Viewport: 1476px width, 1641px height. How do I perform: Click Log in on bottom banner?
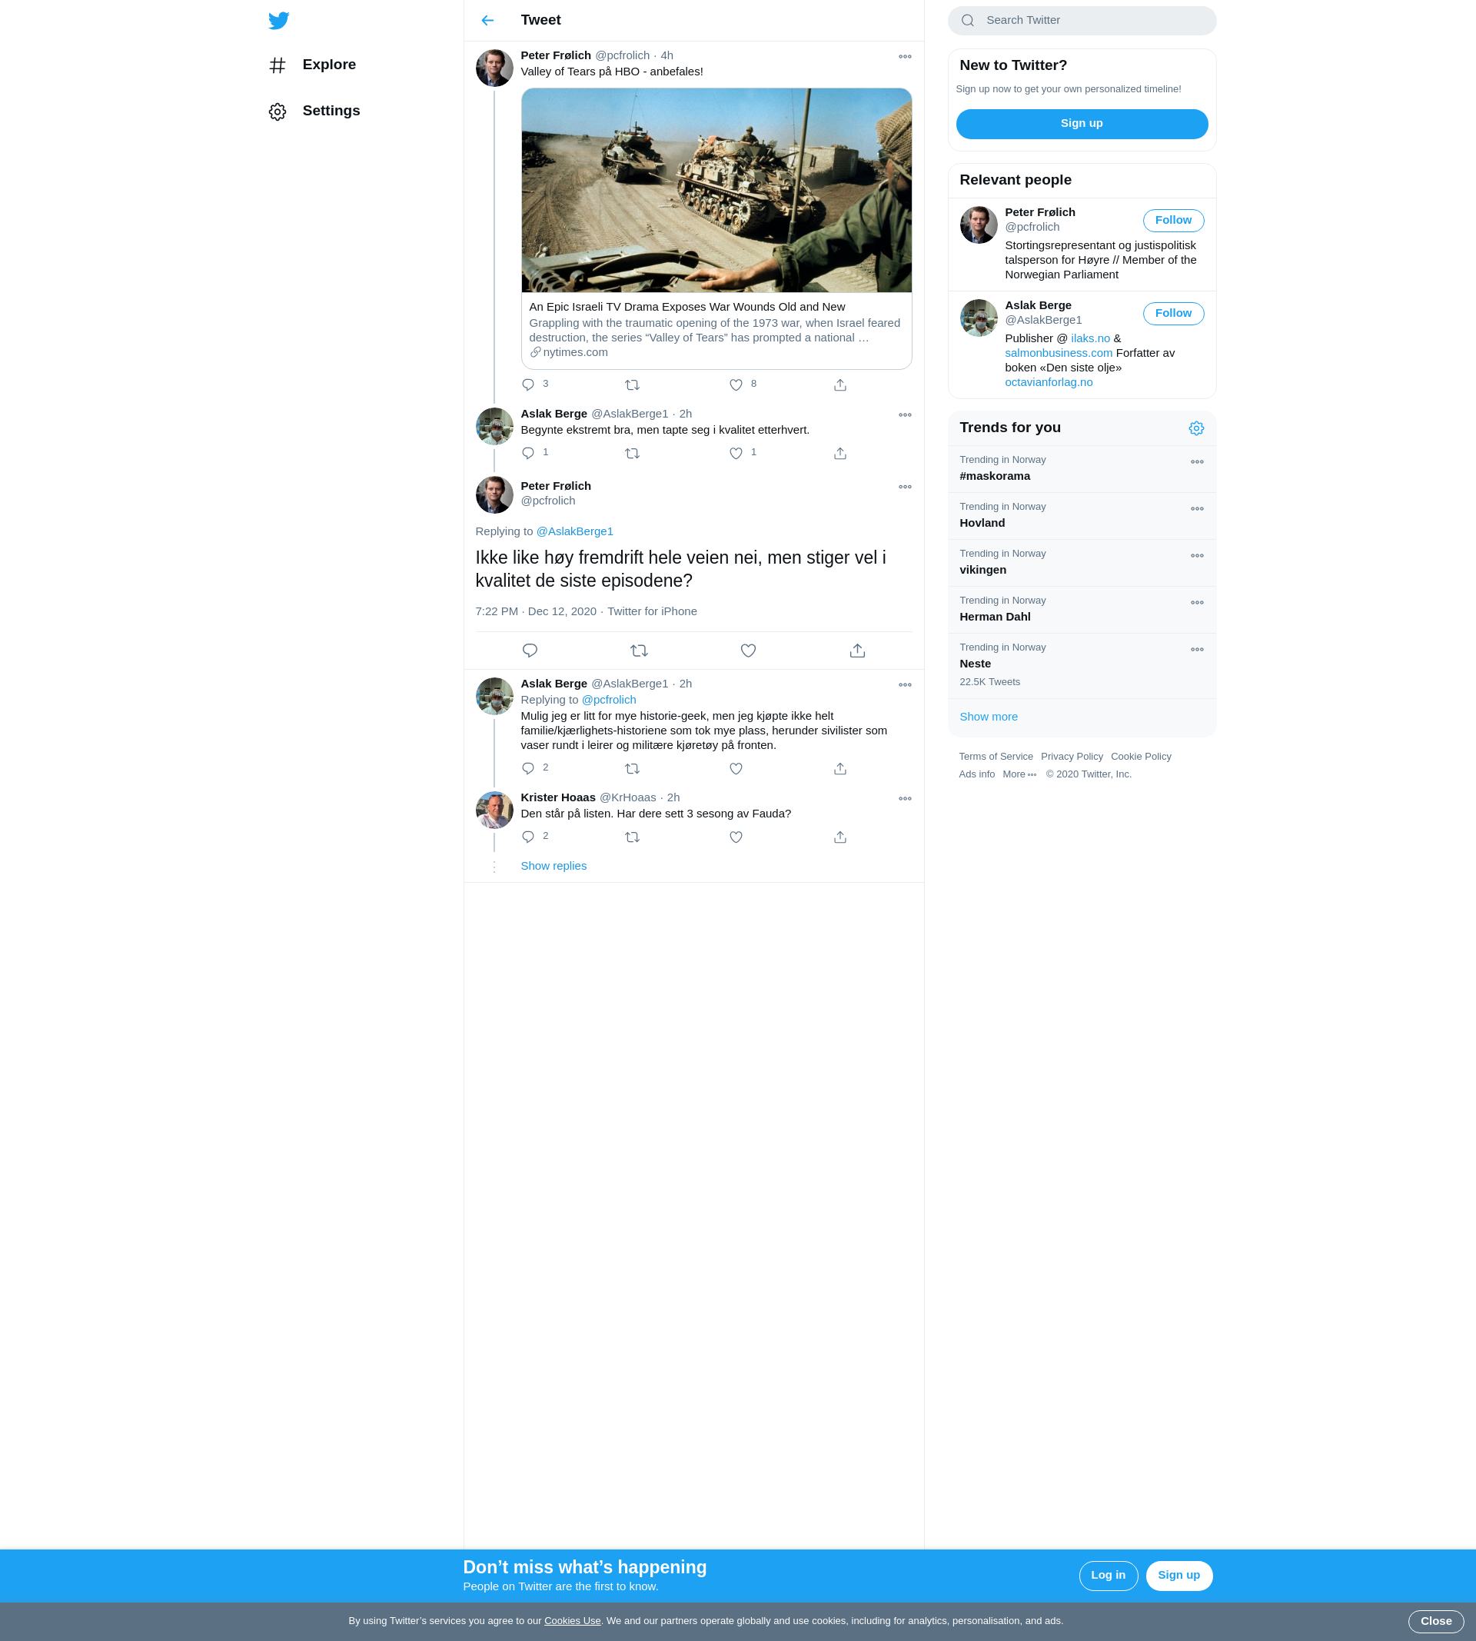click(x=1108, y=1576)
